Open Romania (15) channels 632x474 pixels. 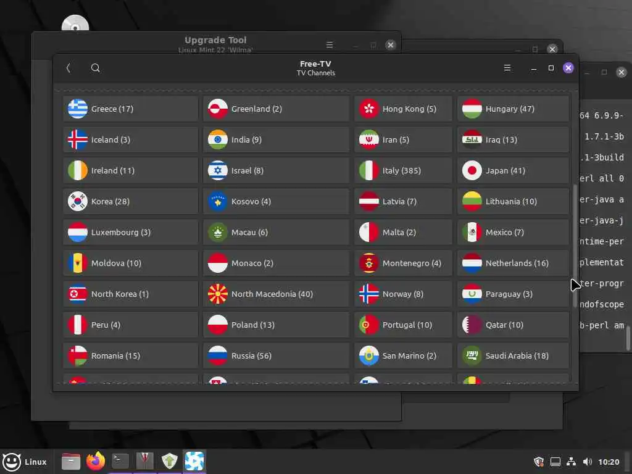pos(131,356)
